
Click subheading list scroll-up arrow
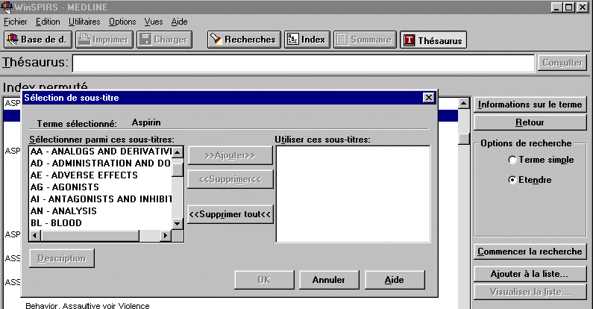pos(178,152)
